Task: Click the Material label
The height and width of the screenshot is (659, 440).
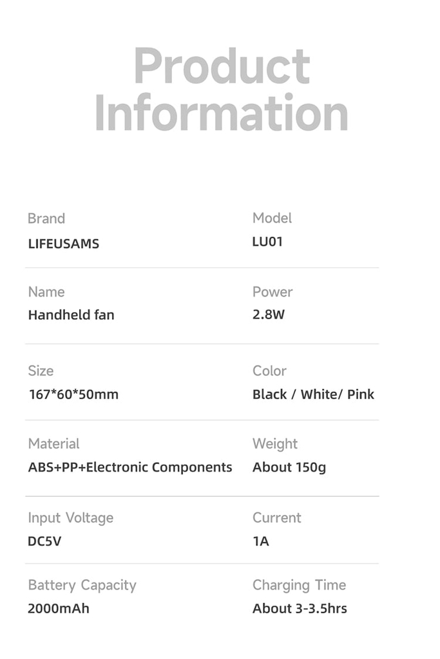Action: coord(53,444)
